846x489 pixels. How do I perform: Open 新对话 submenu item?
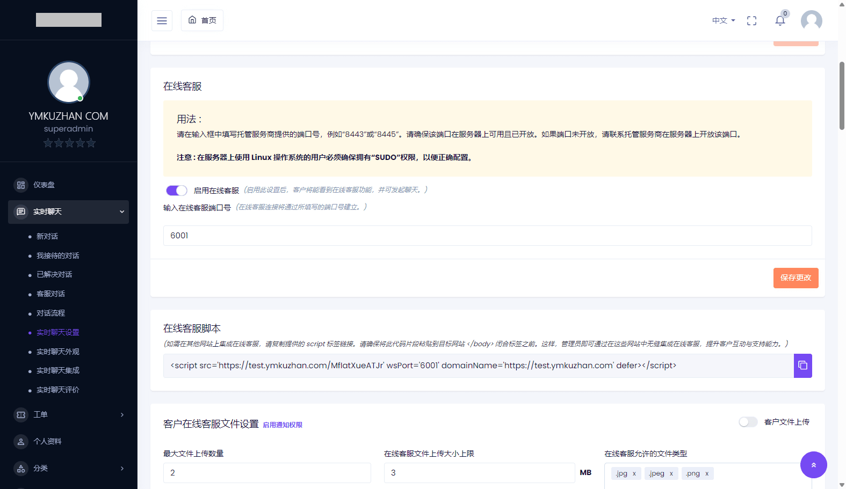pos(47,236)
